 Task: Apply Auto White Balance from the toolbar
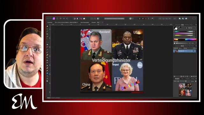coord(84,19)
